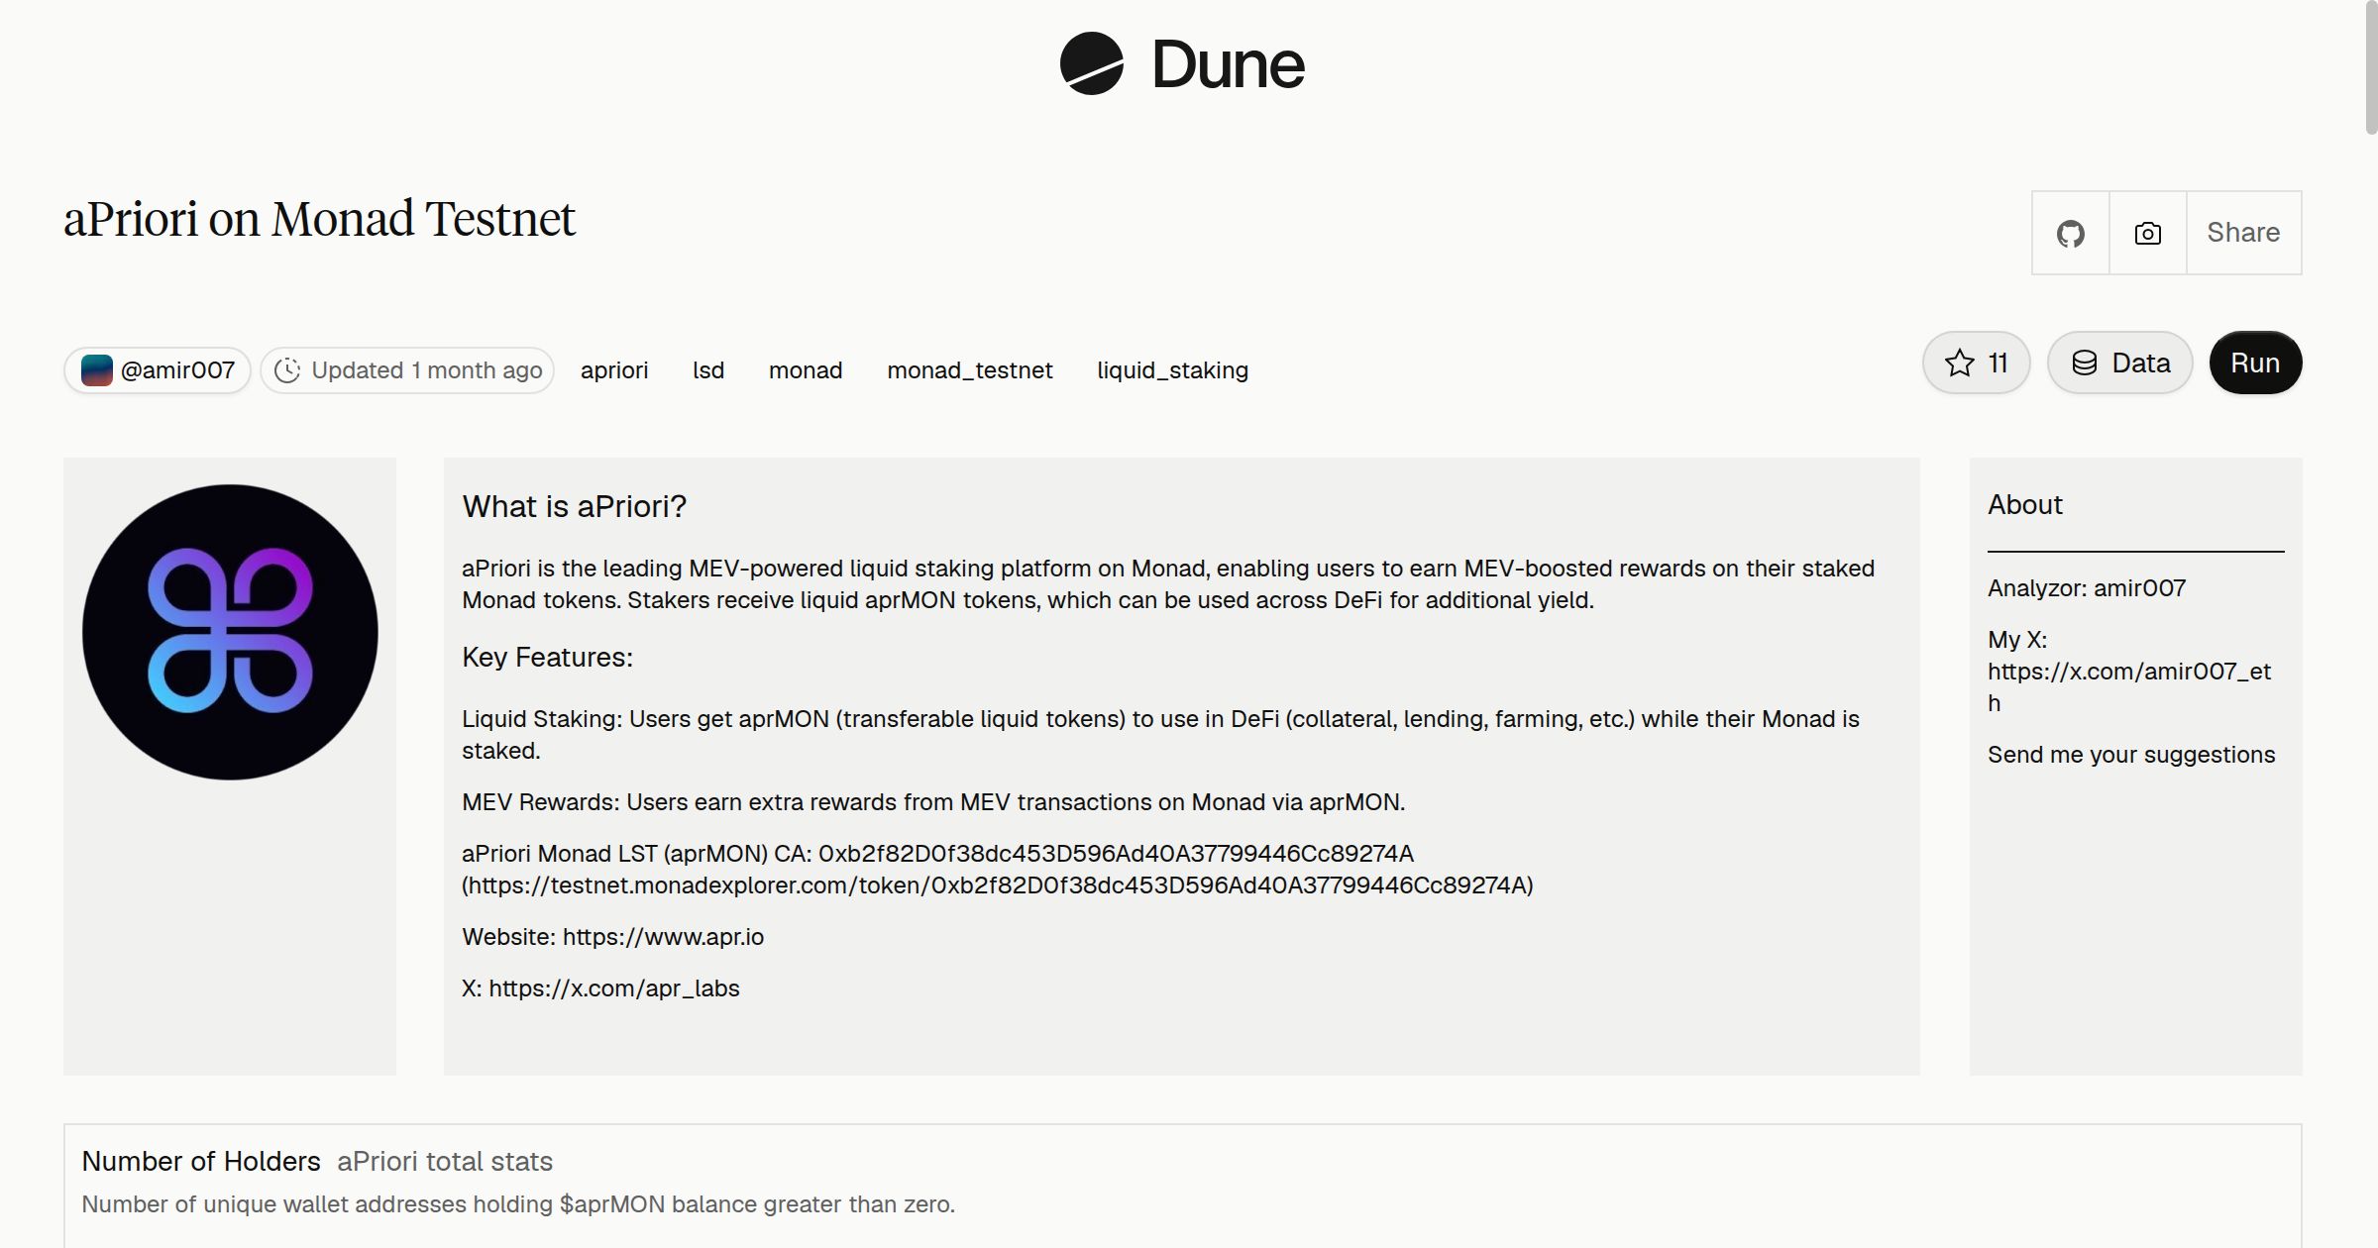Select the monad_testnet tag
The width and height of the screenshot is (2378, 1248).
970,370
